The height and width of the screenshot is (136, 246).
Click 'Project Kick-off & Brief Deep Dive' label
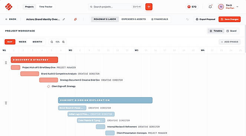click(x=39, y=67)
